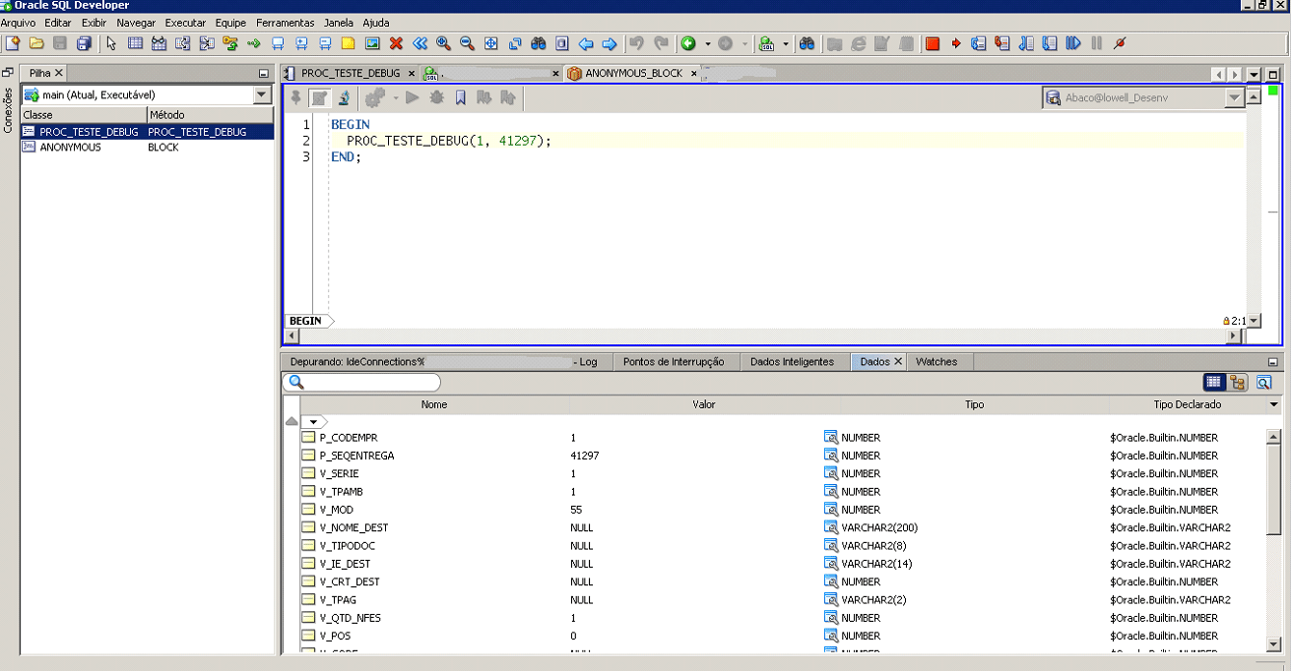The height and width of the screenshot is (671, 1291).
Task: Select the Step Into debug icon
Action: [1003, 43]
